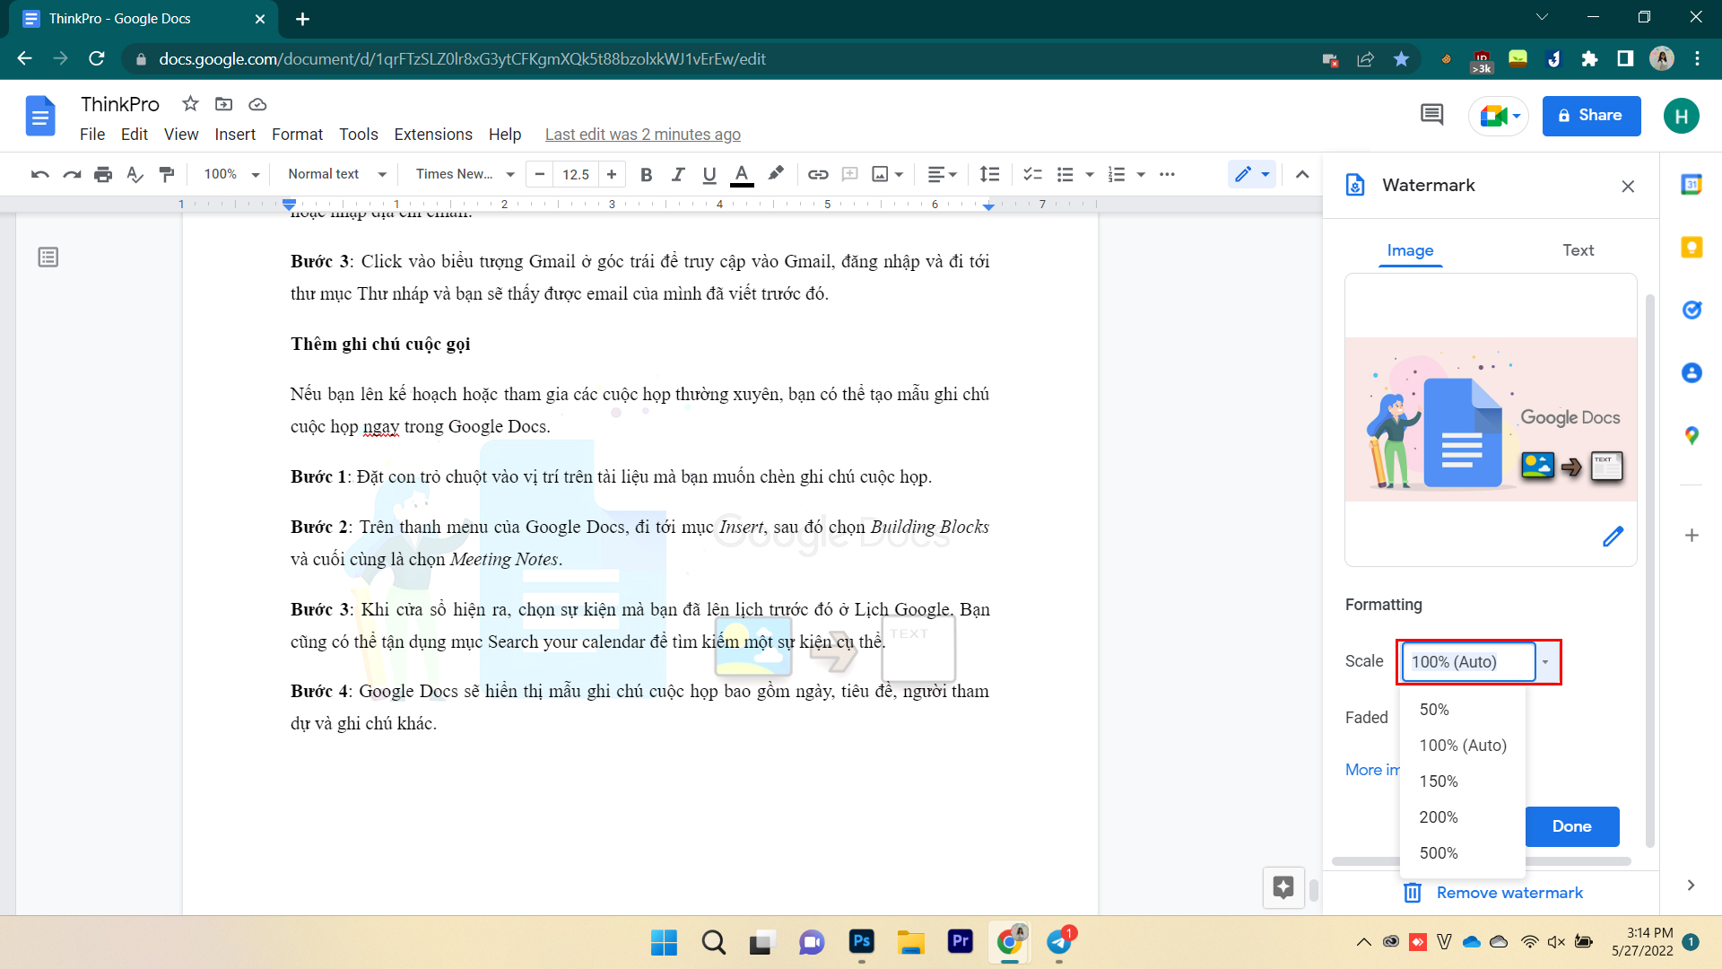The width and height of the screenshot is (1722, 969).
Task: Open the Google account avatar H
Action: pyautogui.click(x=1681, y=116)
